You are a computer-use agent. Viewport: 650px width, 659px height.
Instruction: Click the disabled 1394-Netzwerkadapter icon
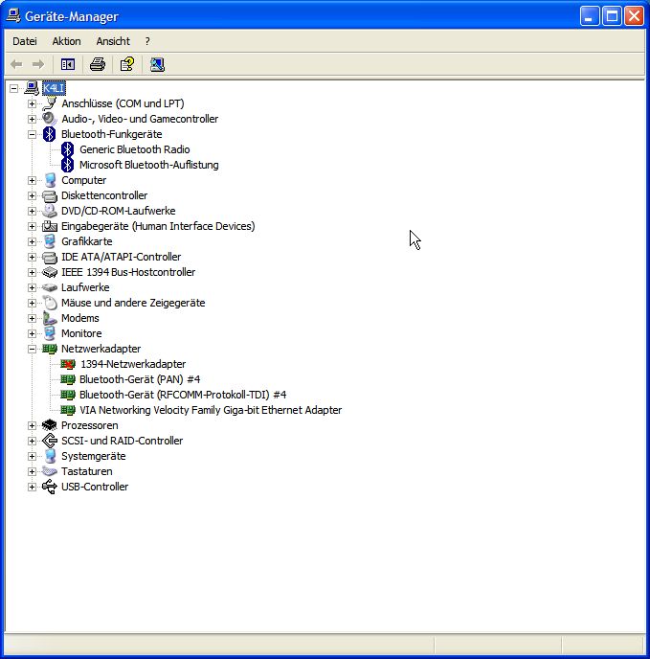(68, 364)
